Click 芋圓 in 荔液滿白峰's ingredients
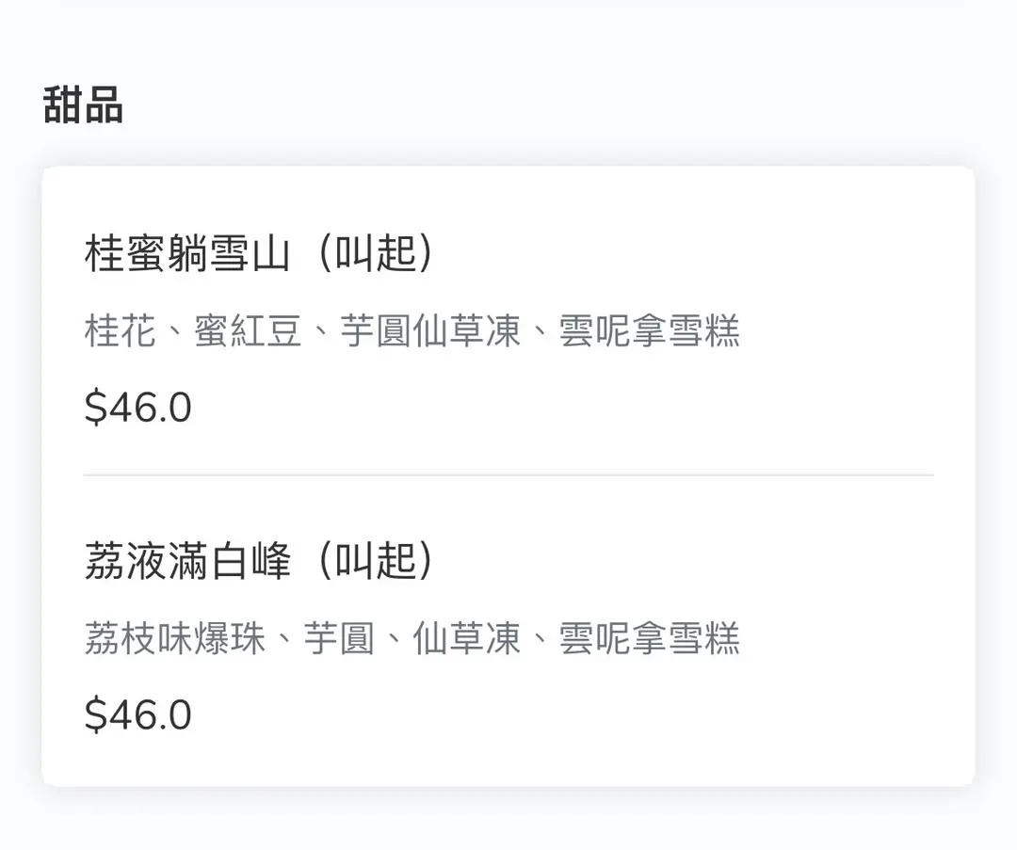Screen dimensions: 1017x850 tap(339, 638)
